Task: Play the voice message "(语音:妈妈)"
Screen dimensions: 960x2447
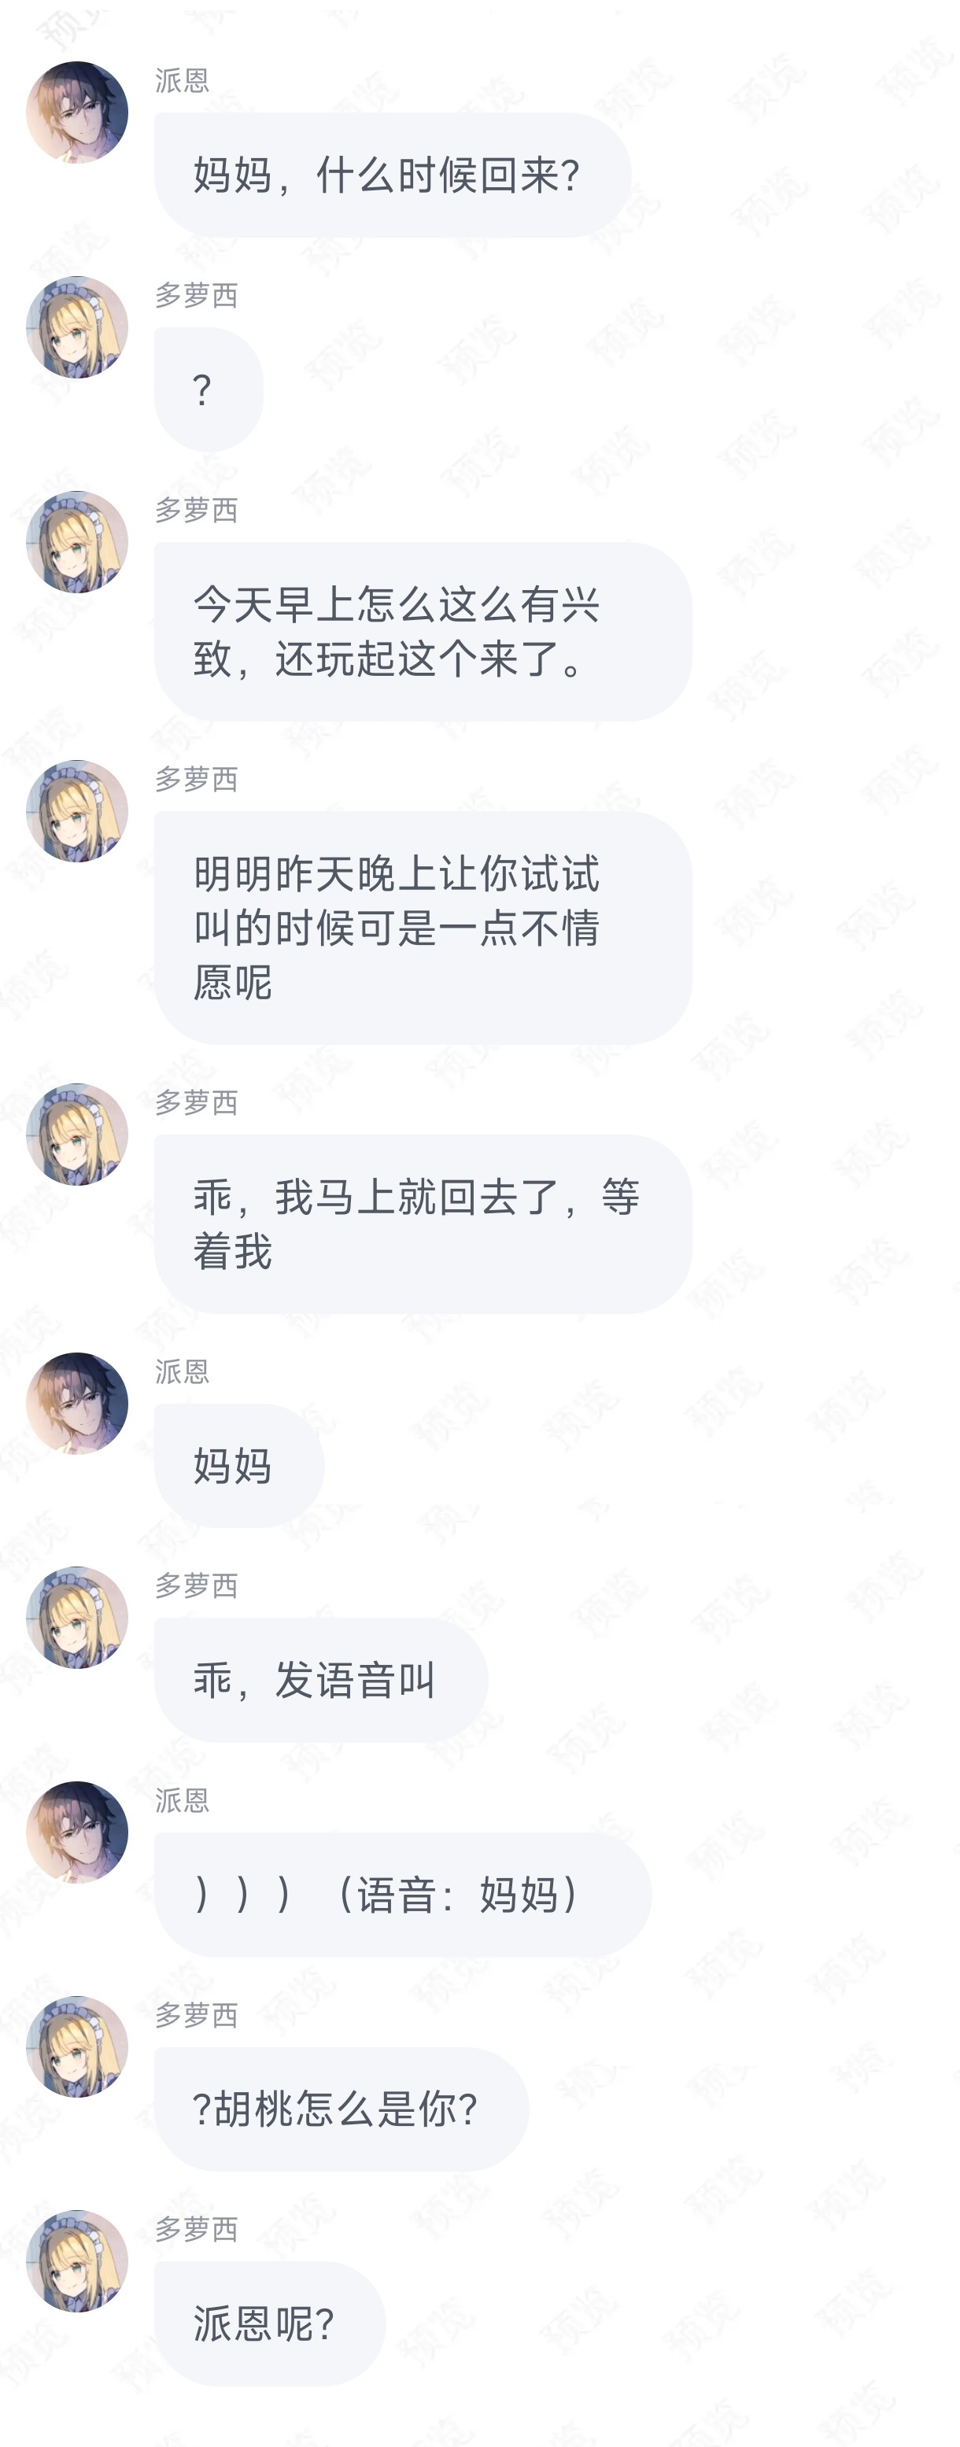Action: point(403,1894)
